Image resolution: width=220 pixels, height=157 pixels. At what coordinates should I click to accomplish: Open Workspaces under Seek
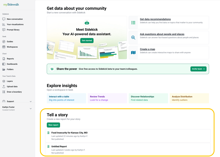click(x=12, y=47)
